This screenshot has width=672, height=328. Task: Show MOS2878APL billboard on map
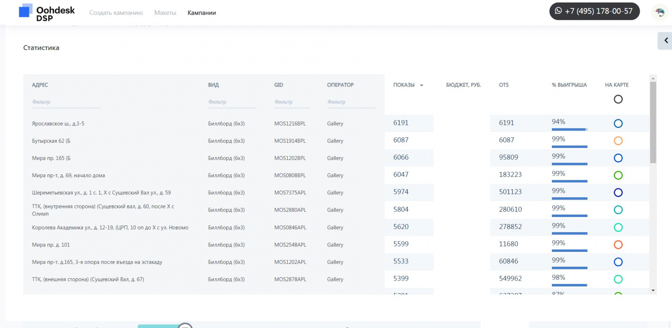tap(618, 279)
